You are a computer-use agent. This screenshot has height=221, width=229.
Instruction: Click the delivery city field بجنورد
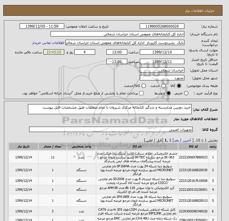pos(162,78)
